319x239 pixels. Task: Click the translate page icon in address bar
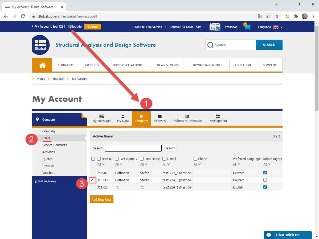point(260,16)
